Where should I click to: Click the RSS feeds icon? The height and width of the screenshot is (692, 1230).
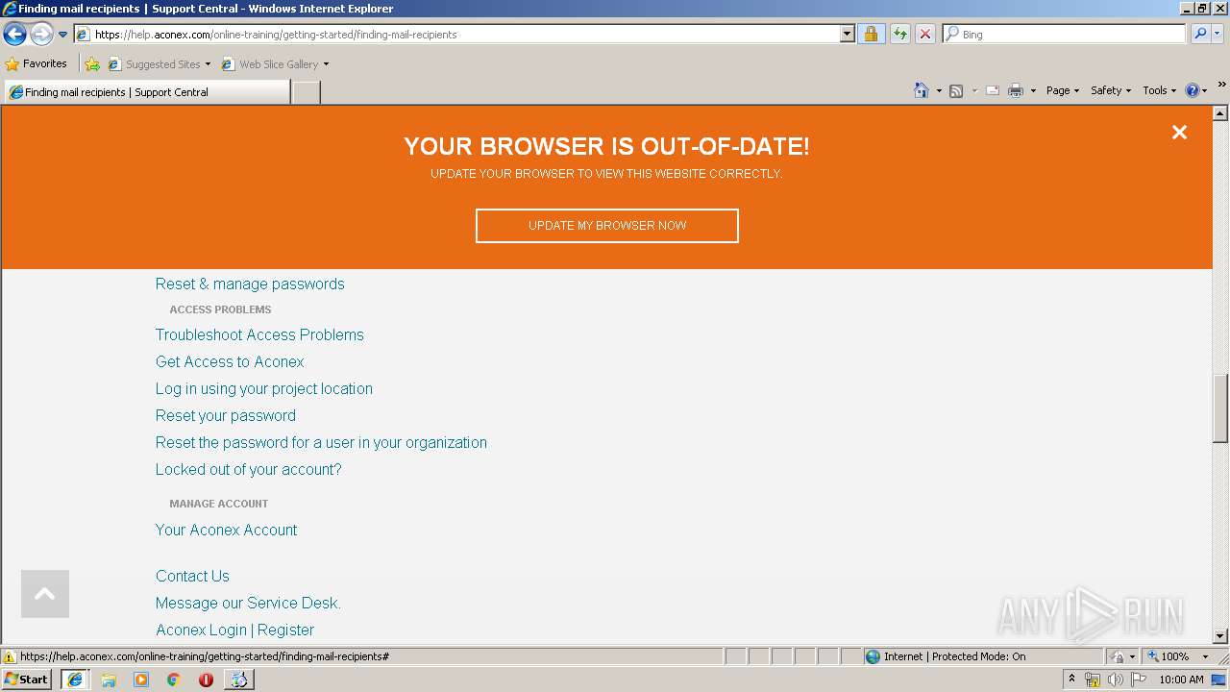[956, 90]
